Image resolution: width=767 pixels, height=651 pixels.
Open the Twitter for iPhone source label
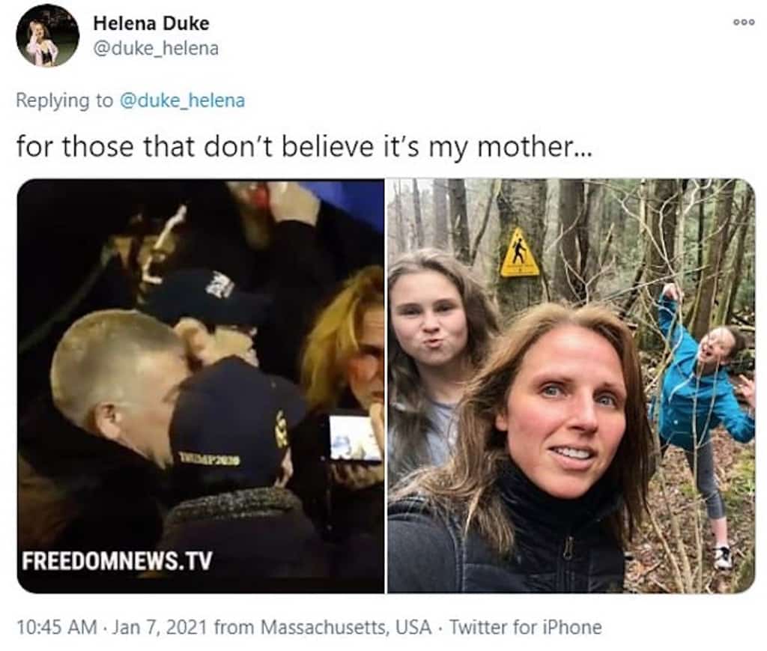coord(525,627)
